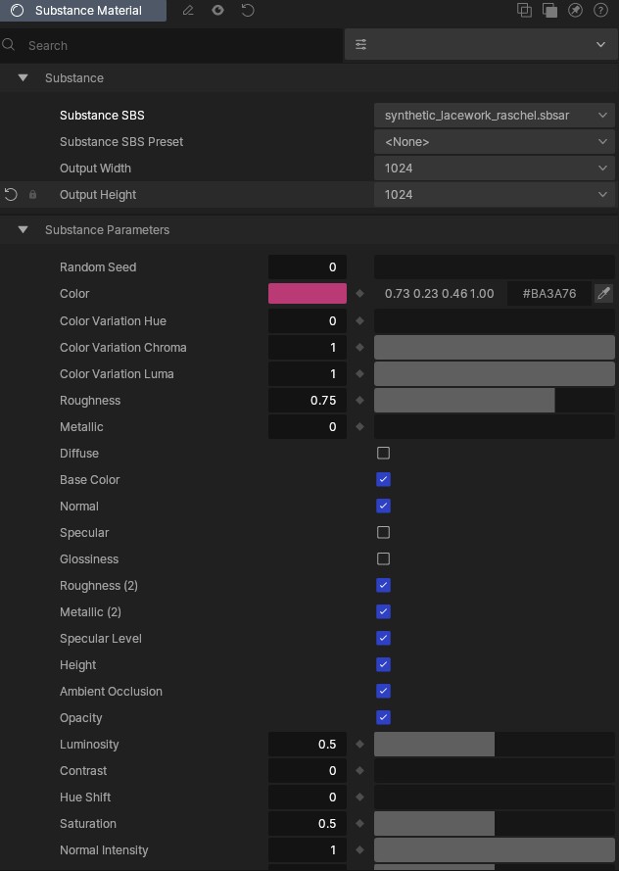Click the Saturation keyframe diamond
Screen dimensions: 619x871
(359, 823)
